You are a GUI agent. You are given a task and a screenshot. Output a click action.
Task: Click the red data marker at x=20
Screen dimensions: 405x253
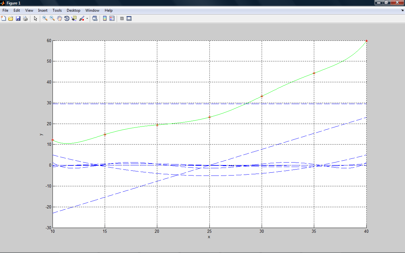tap(157, 125)
